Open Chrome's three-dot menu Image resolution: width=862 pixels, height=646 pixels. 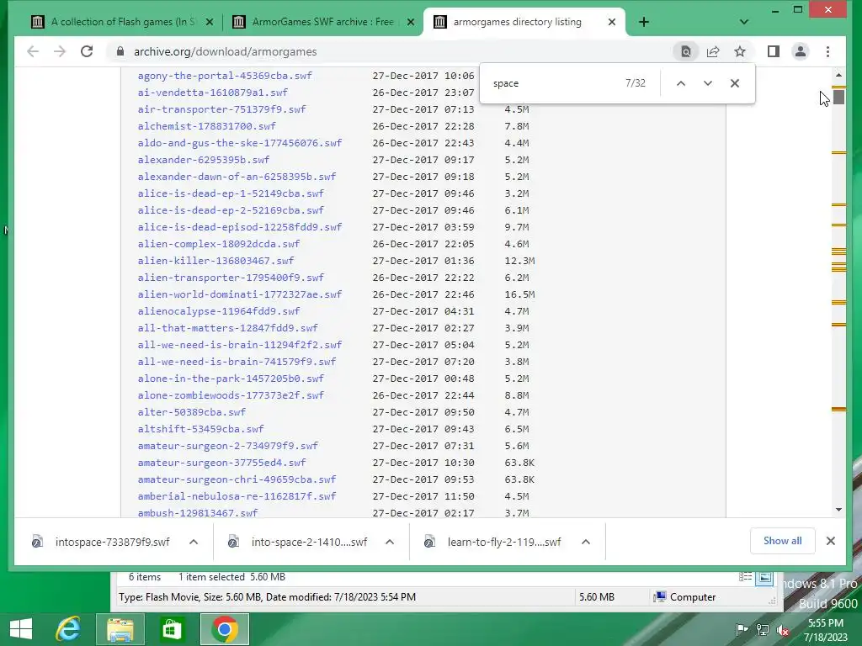(x=827, y=51)
